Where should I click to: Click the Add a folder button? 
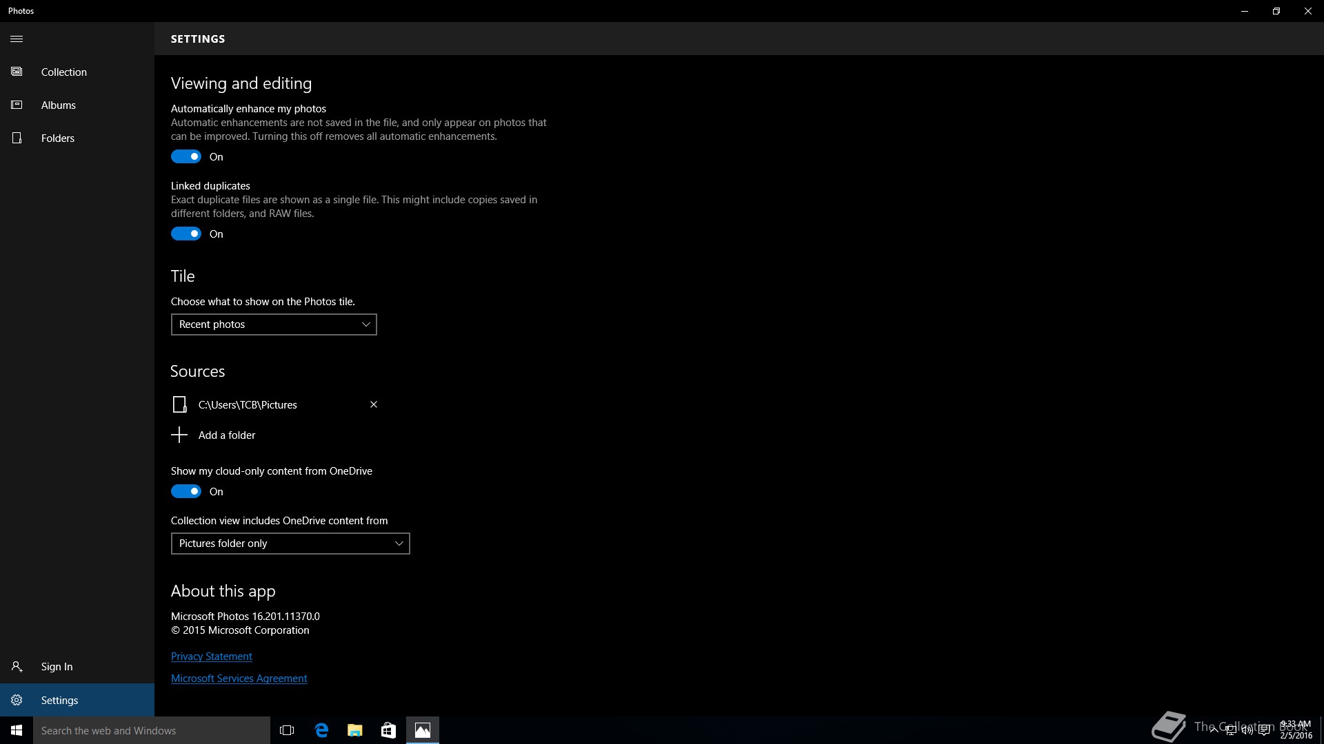pyautogui.click(x=213, y=435)
